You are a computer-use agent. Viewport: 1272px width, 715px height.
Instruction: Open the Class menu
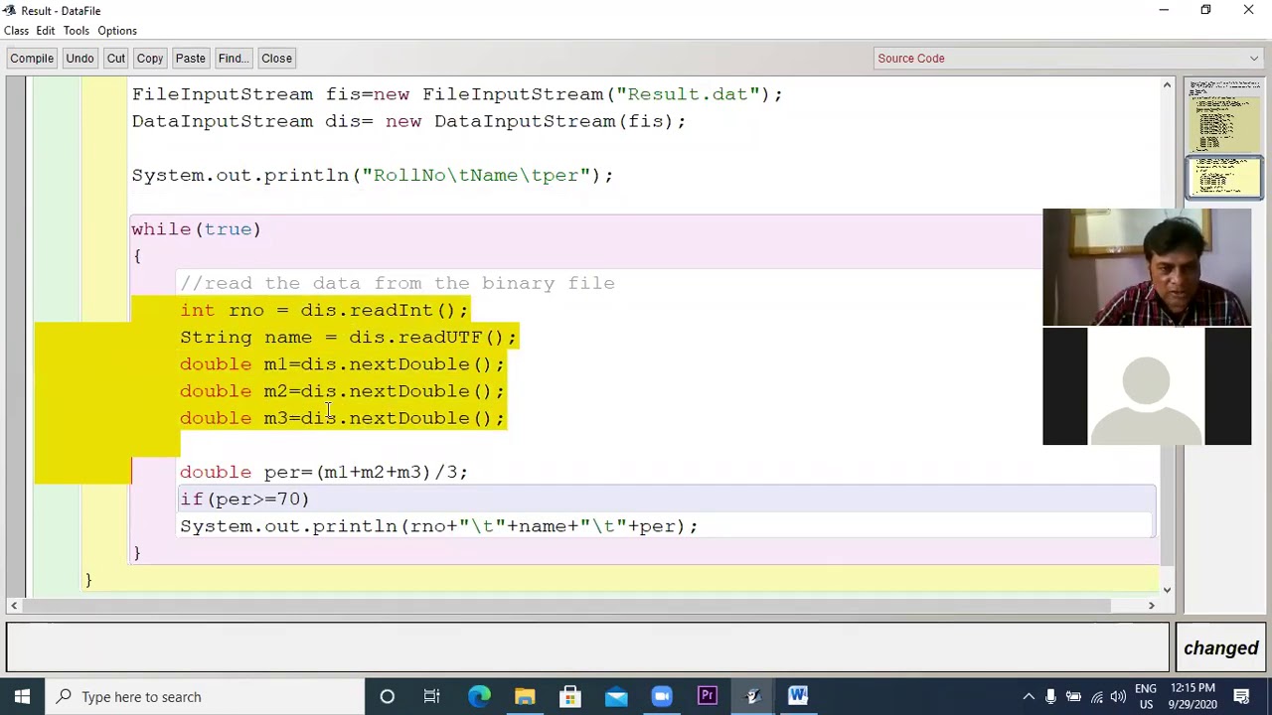(16, 31)
